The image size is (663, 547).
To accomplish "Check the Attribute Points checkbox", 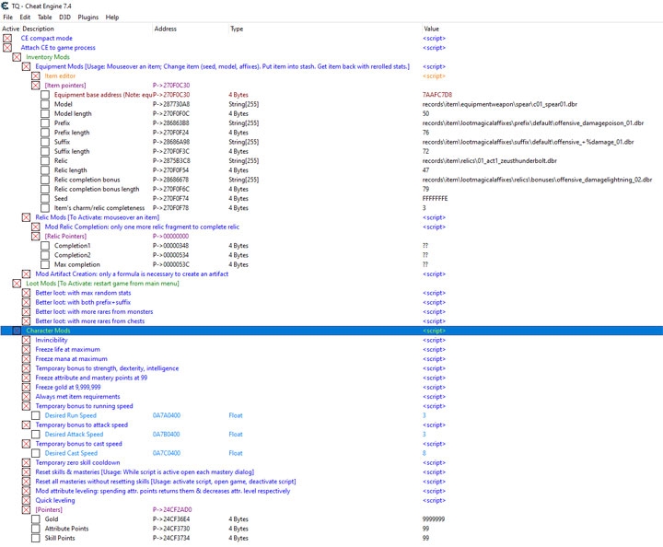I will (x=36, y=529).
